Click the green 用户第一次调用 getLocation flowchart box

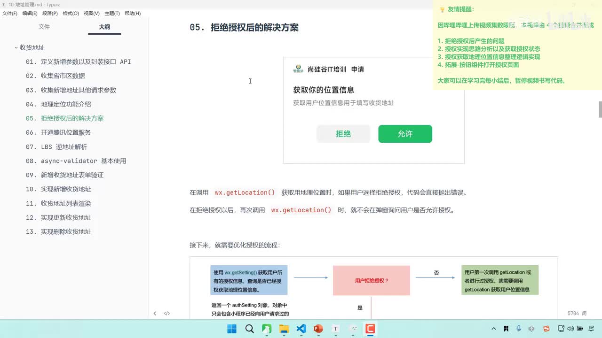coord(500,280)
